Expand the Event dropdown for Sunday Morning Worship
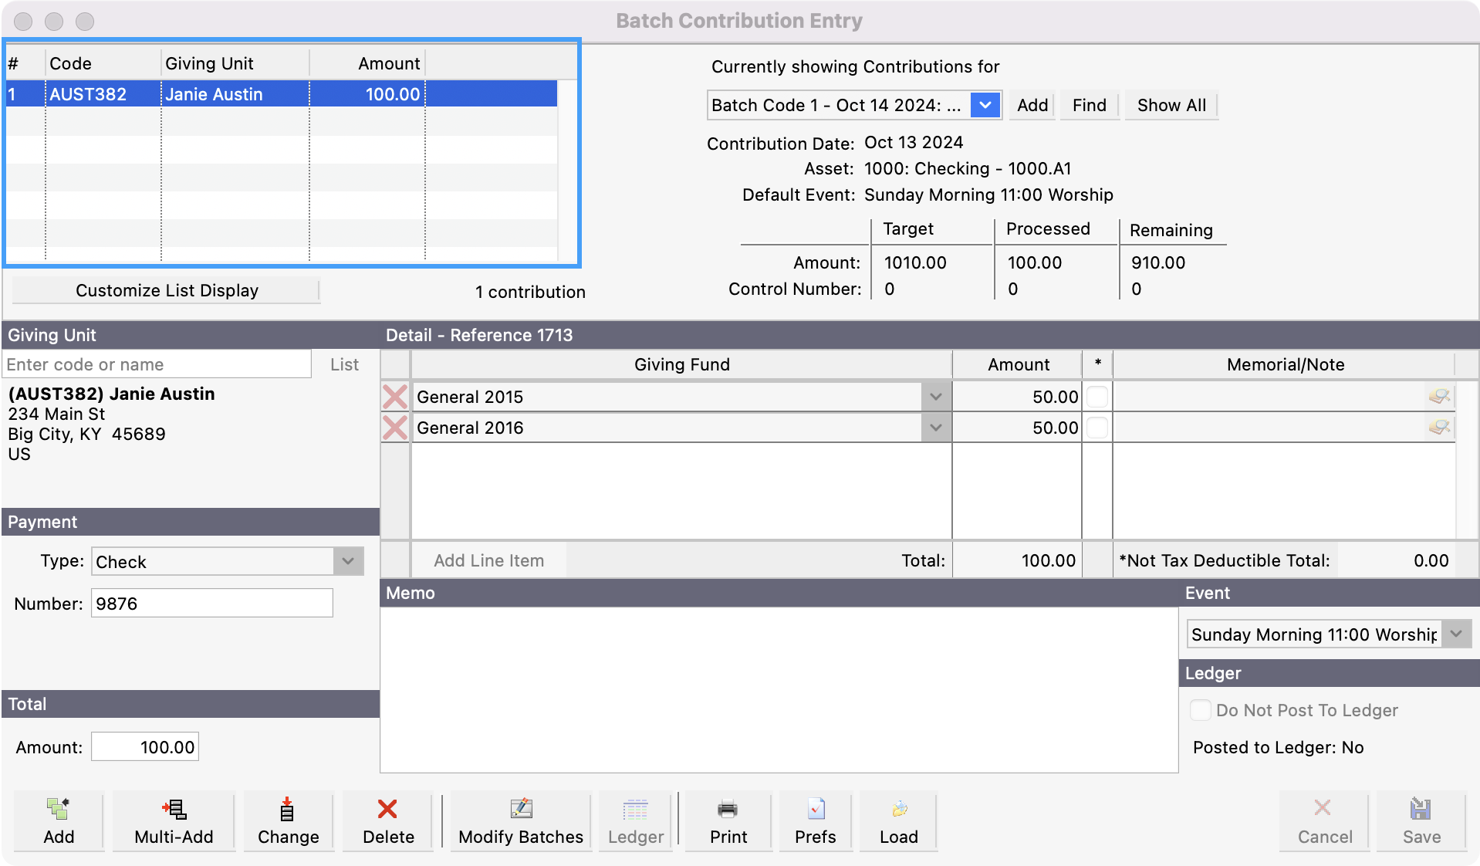The width and height of the screenshot is (1480, 866). (1456, 634)
